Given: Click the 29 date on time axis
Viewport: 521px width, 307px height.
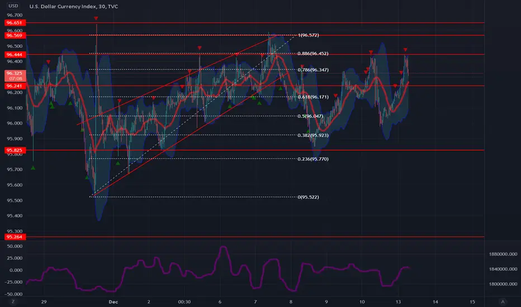Looking at the screenshot, I should click(x=44, y=302).
